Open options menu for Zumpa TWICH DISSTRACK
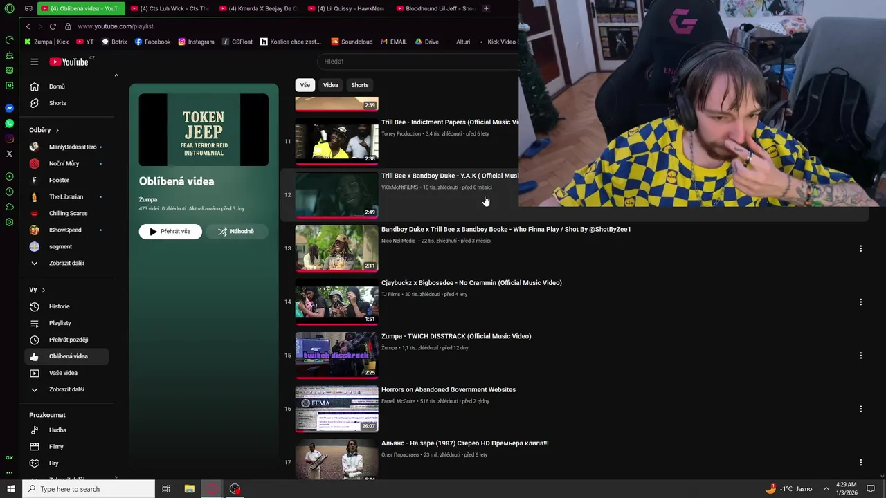Image resolution: width=886 pixels, height=498 pixels. 860,356
